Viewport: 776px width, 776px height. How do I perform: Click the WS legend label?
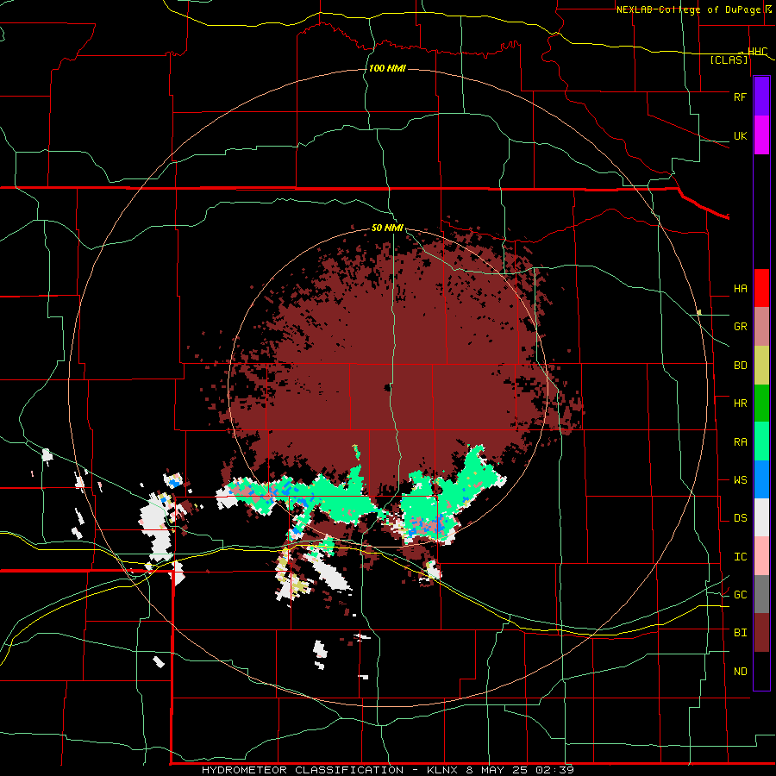[740, 479]
